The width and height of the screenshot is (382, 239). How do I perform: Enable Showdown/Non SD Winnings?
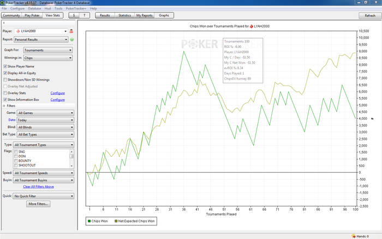5,79
